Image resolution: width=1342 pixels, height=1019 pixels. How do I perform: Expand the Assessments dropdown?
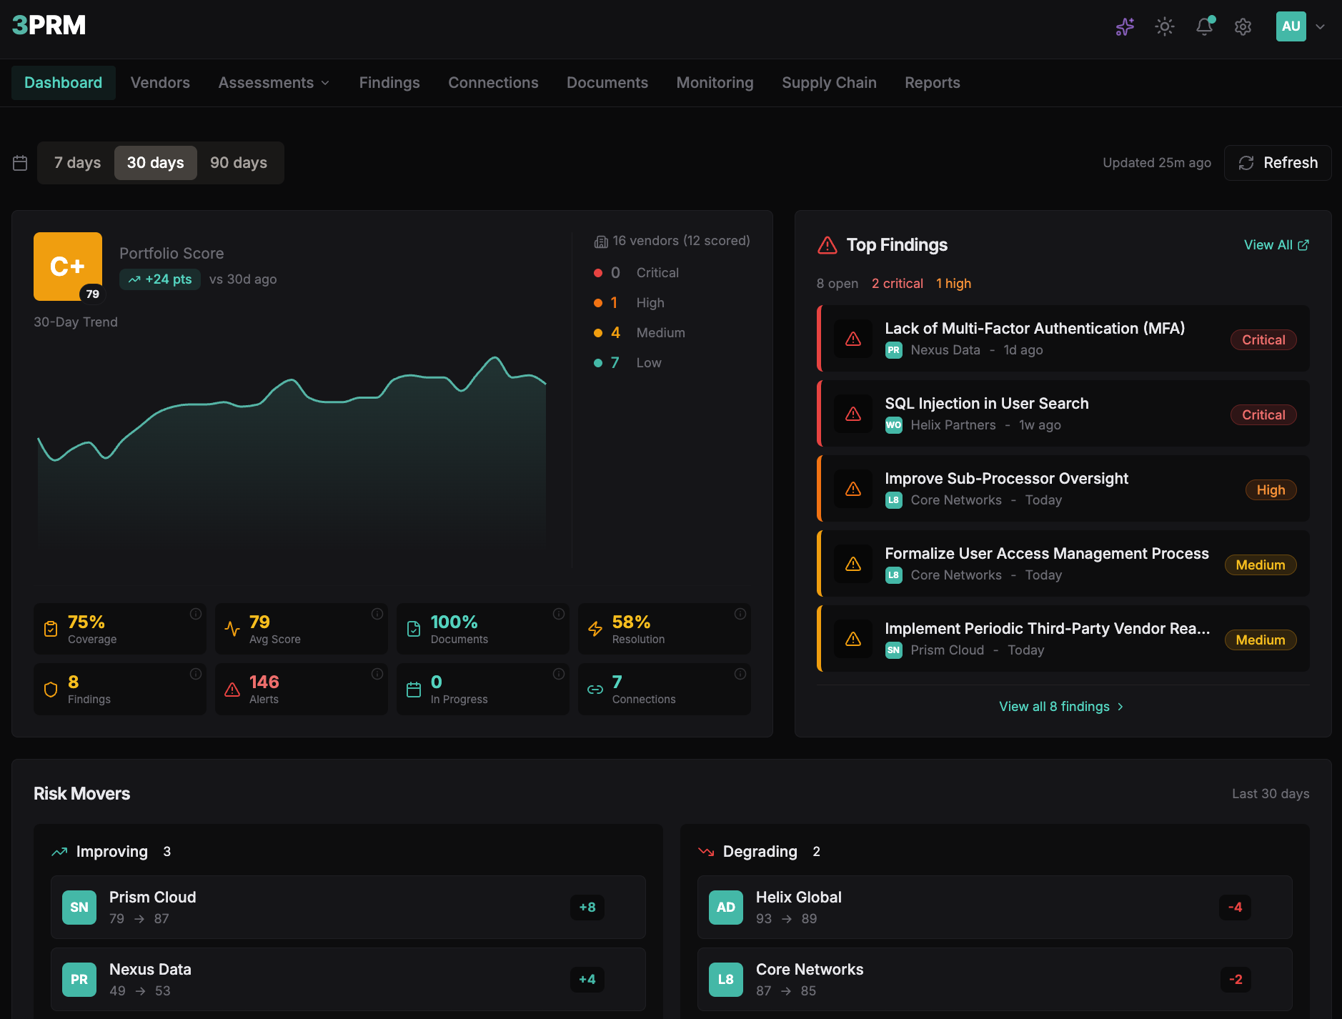[274, 82]
